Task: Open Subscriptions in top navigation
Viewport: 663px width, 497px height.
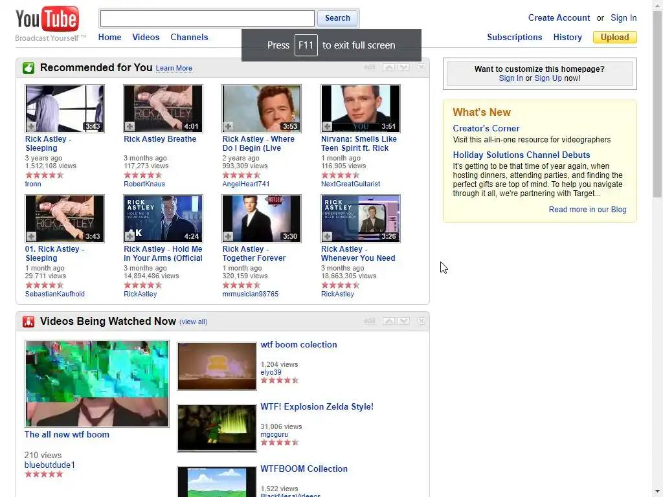Action: point(515,37)
